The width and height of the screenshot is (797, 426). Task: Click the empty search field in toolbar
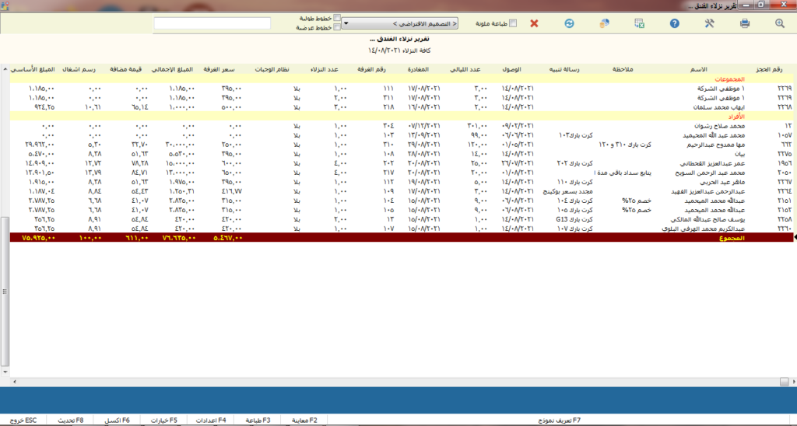[x=212, y=23]
